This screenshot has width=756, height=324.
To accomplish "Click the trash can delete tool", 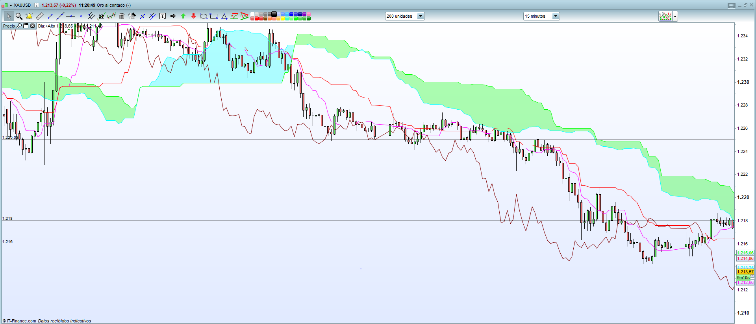I will coord(122,16).
